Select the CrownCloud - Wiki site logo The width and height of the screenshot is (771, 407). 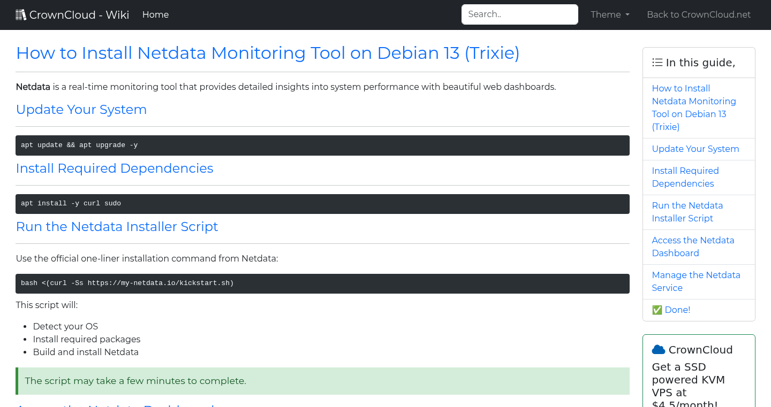click(72, 14)
